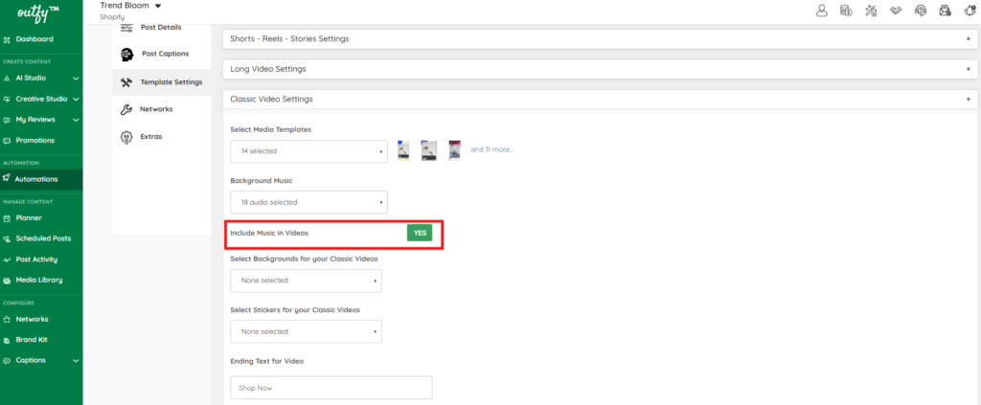The width and height of the screenshot is (981, 405).
Task: Expand Long Video Settings plus
Action: point(968,69)
